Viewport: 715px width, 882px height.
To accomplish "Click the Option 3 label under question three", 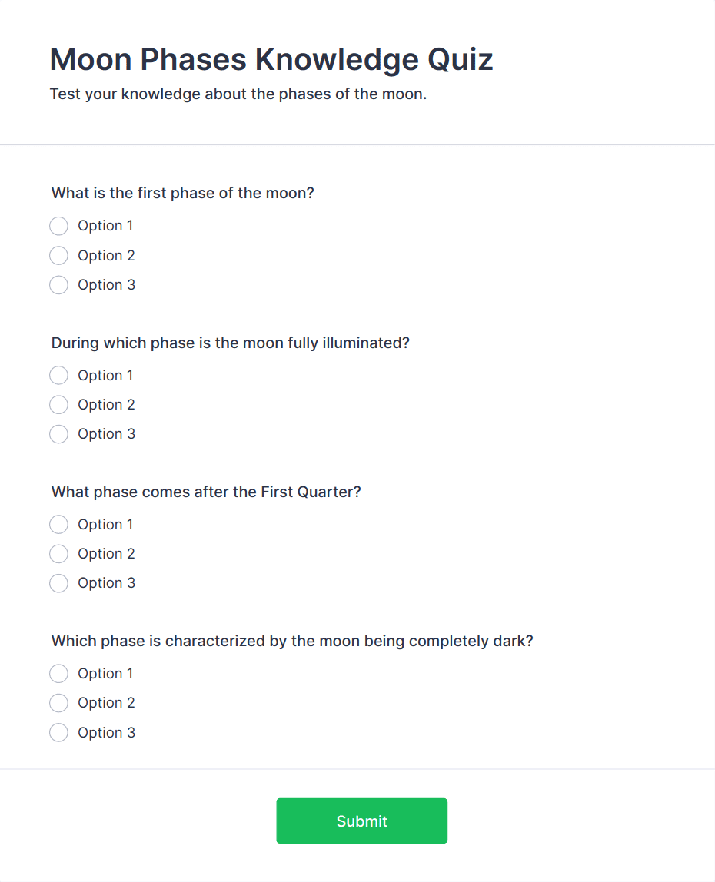I will point(107,582).
